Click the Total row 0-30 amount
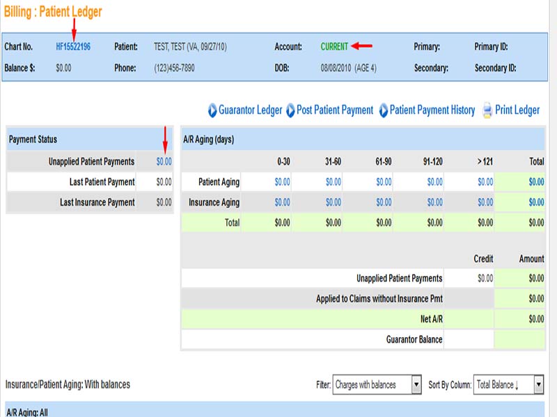The width and height of the screenshot is (557, 417). [282, 223]
